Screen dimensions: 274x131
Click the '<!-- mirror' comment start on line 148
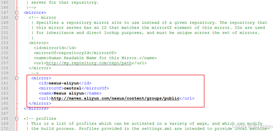42,18
